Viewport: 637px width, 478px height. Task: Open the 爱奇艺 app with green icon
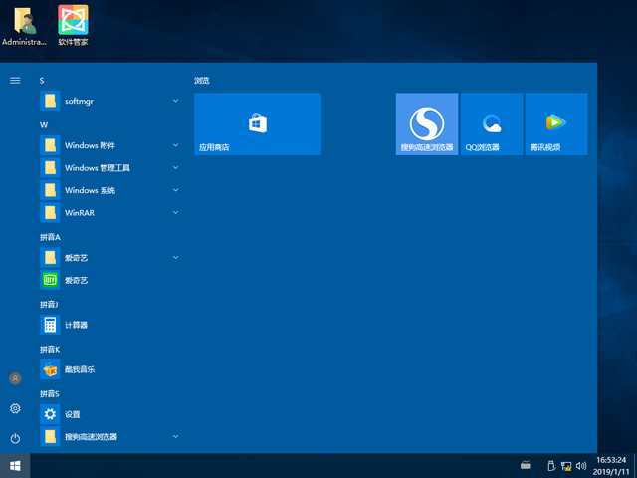pos(78,280)
